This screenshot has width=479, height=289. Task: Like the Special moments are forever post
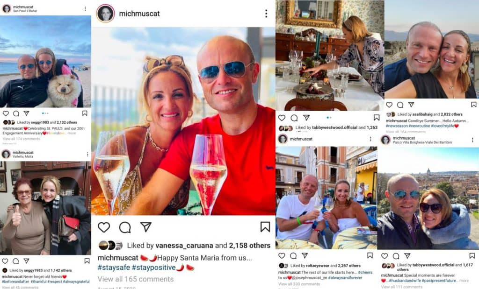pyautogui.click(x=385, y=256)
